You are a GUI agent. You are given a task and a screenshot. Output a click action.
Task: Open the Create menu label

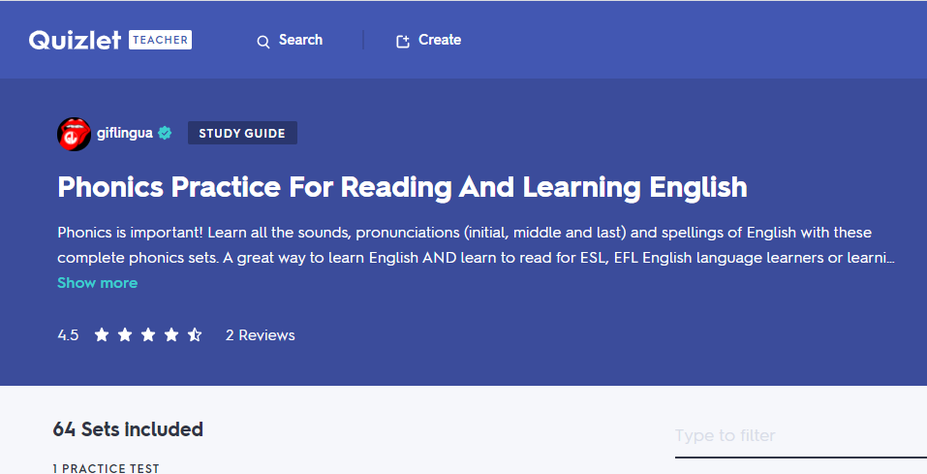[439, 40]
